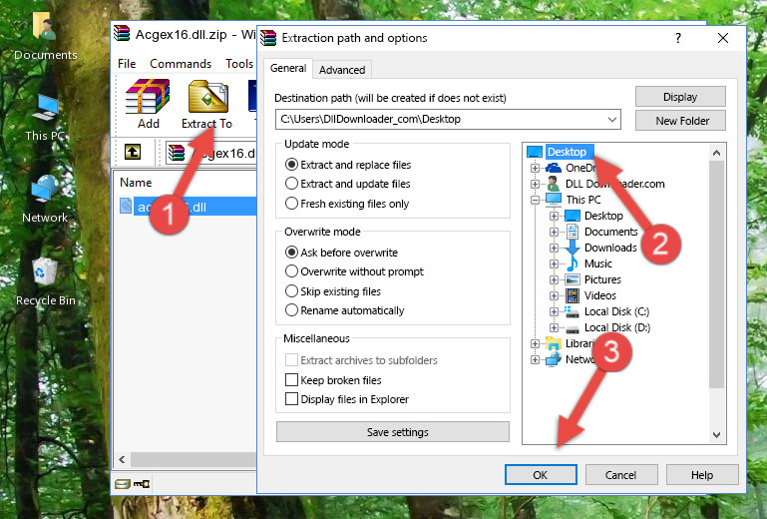Expand the Downloads tree node
Image resolution: width=767 pixels, height=519 pixels.
tap(554, 248)
